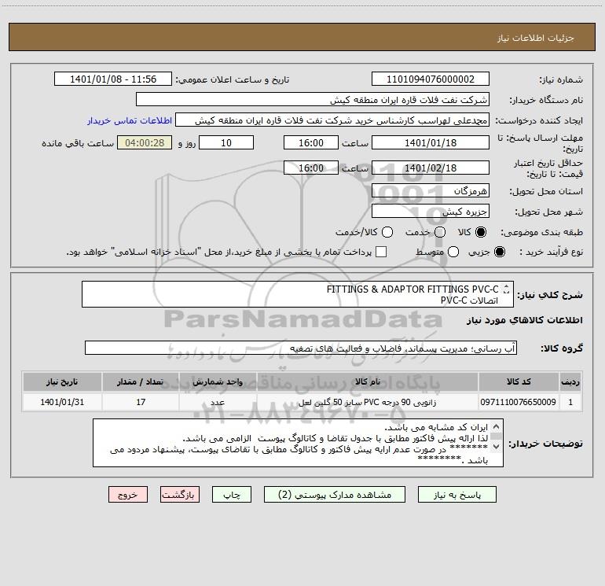Image resolution: width=605 pixels, height=586 pixels.
Task: Click the 'کد کالا' column header
Action: pos(519,381)
